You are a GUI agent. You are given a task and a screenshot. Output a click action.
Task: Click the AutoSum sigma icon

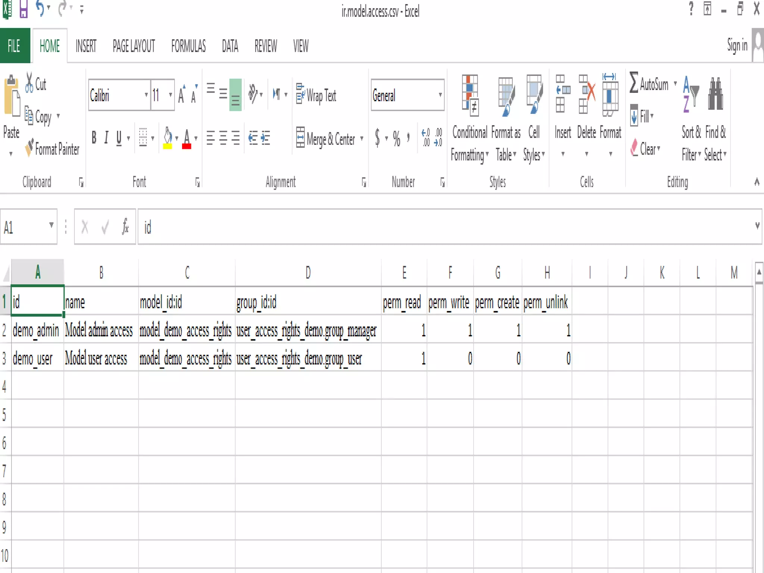634,83
